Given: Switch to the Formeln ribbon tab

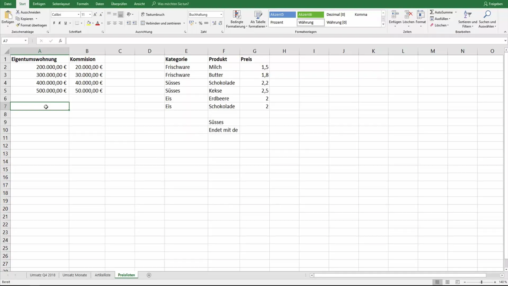Looking at the screenshot, I should pyautogui.click(x=83, y=4).
